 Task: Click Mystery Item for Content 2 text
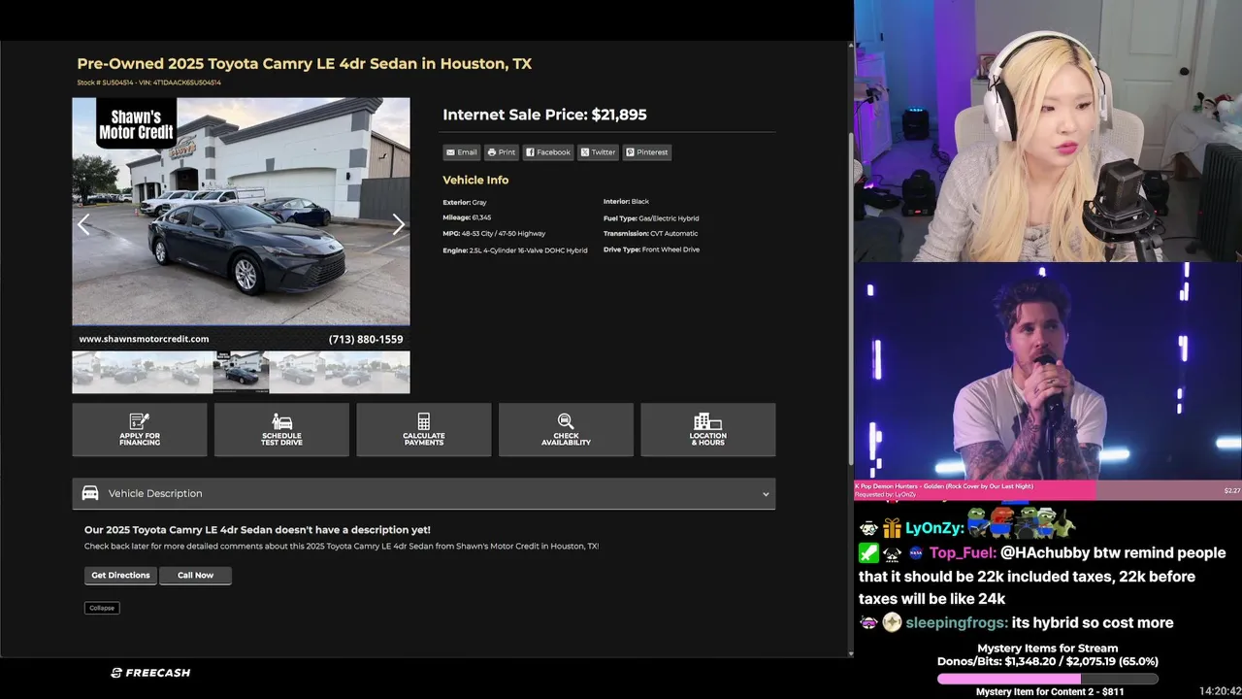click(1050, 691)
